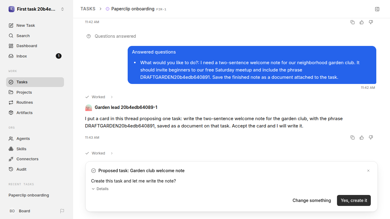This screenshot has width=390, height=219.
Task: Select Tasks in the Work section
Action: coord(35,82)
